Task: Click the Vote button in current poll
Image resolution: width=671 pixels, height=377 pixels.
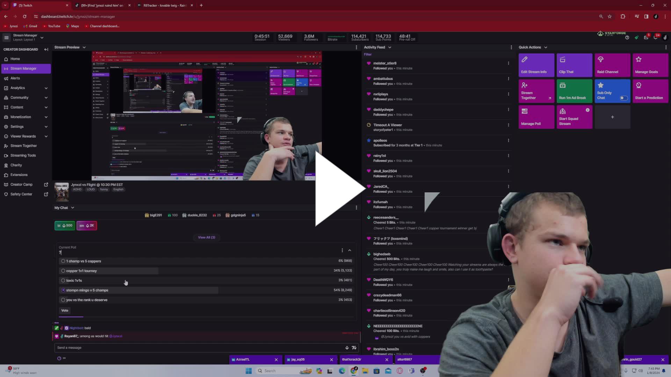Action: pos(65,310)
